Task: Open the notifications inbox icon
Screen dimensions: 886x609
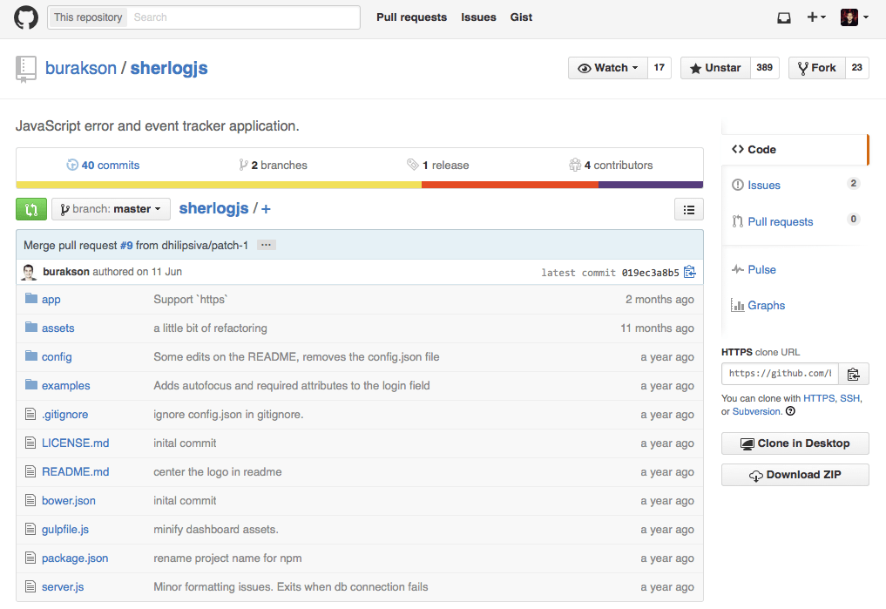Action: tap(784, 17)
